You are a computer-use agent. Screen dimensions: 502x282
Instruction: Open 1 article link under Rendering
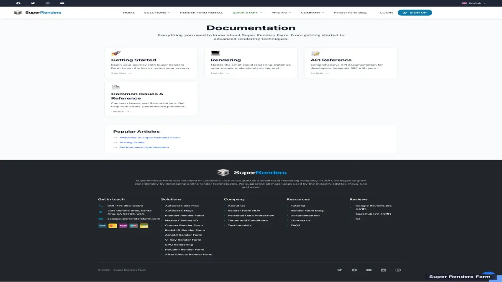pos(220,73)
